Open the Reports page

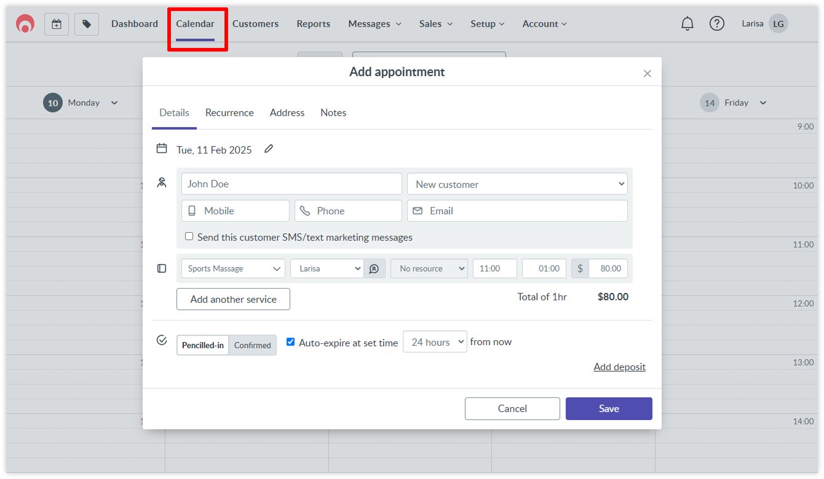(314, 24)
